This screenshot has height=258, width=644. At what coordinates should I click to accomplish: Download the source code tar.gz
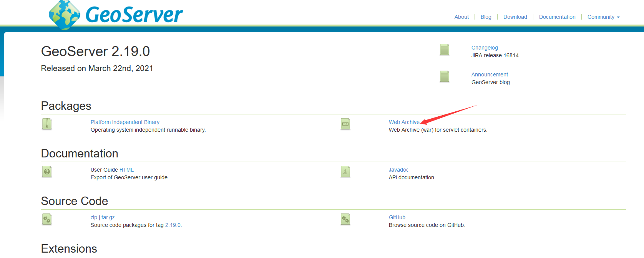point(108,217)
